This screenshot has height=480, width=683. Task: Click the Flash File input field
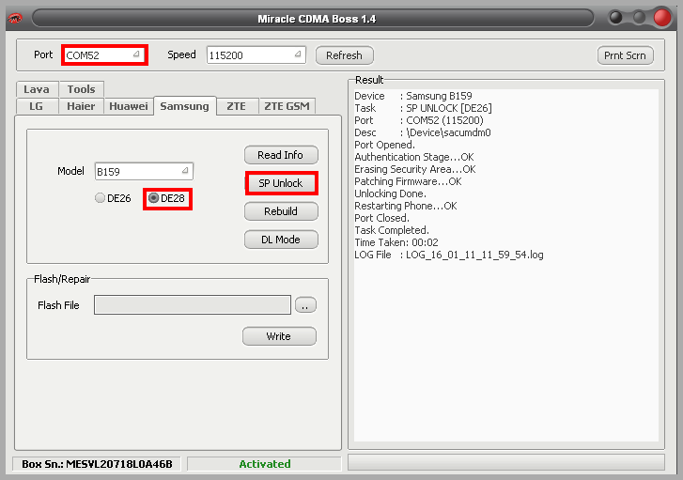pyautogui.click(x=193, y=305)
